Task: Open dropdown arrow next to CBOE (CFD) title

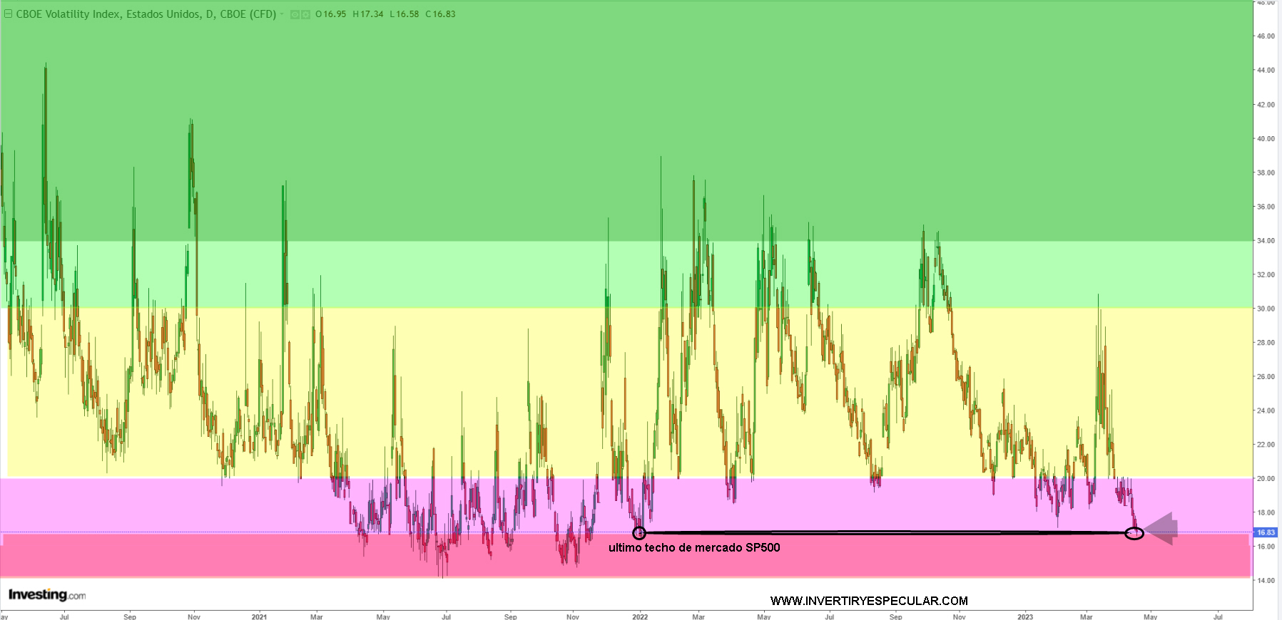Action: tap(283, 14)
